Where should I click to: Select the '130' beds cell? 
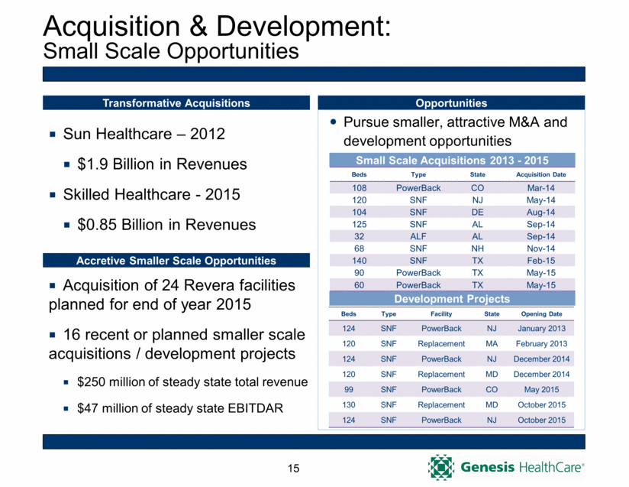coord(349,404)
